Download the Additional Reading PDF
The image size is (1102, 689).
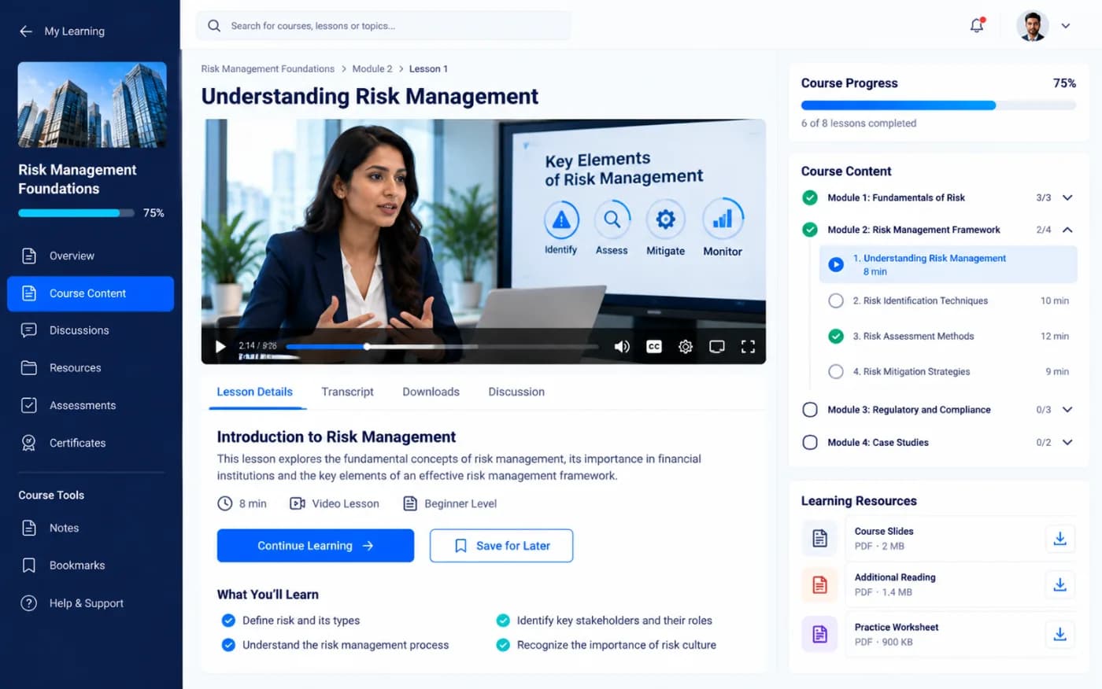[1060, 584]
